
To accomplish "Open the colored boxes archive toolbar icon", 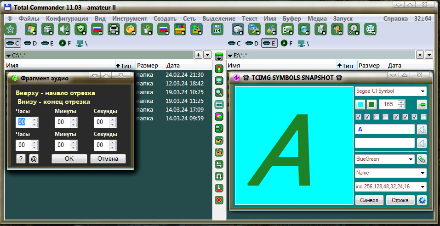I will pos(180,29).
